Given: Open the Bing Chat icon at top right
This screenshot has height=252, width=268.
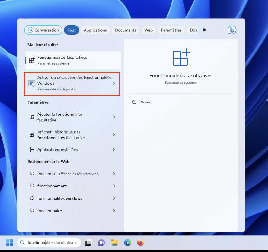Looking at the screenshot, I should pyautogui.click(x=232, y=30).
